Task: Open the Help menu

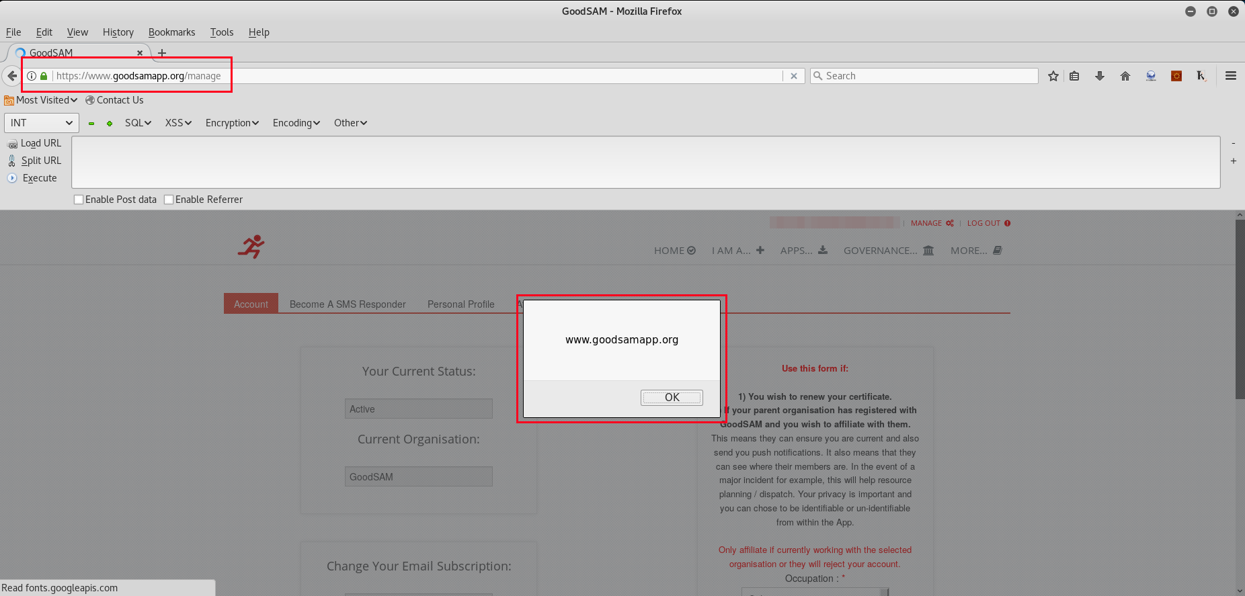Action: coord(259,32)
